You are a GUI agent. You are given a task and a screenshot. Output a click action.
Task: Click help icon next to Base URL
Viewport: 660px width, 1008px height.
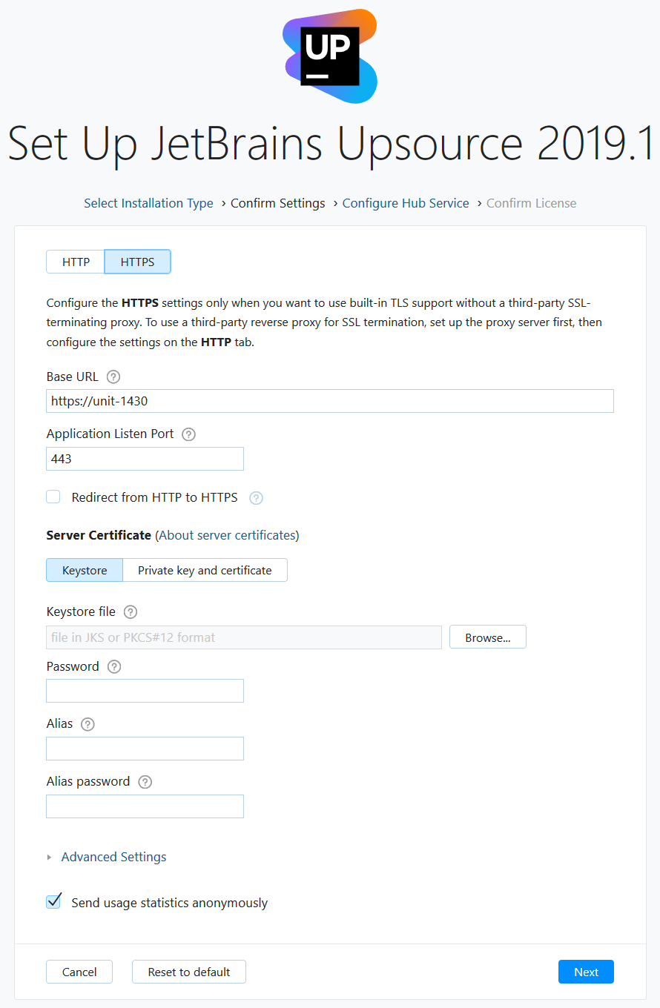(x=113, y=377)
